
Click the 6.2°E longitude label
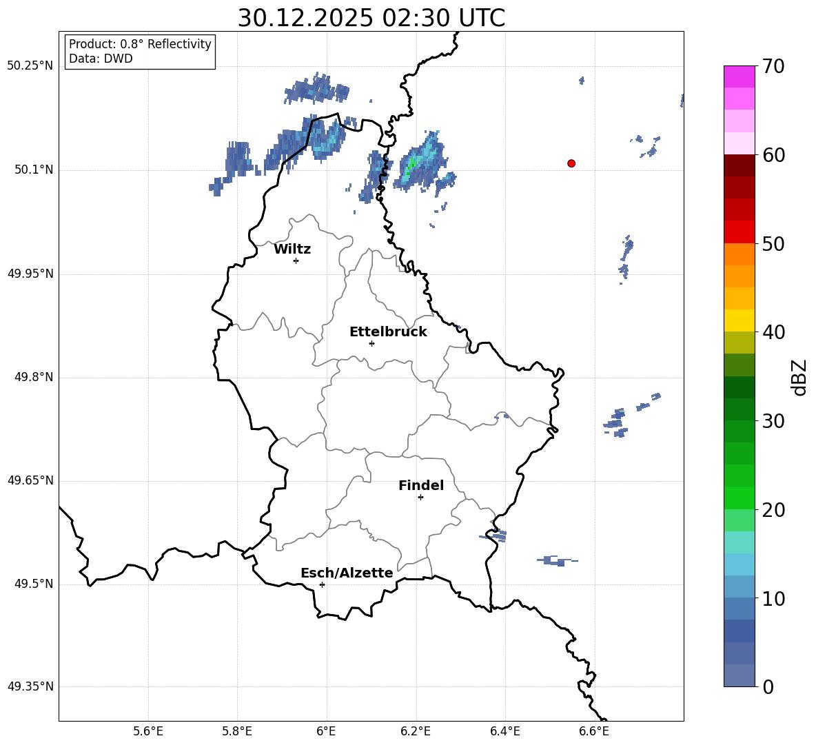click(x=416, y=731)
